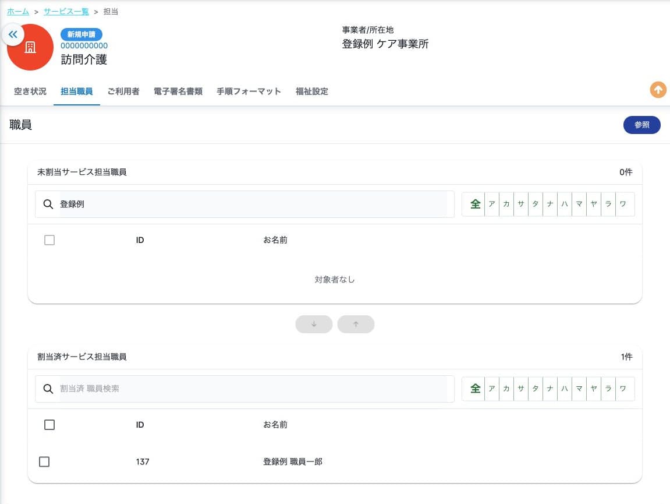Select ナ filter in assigned staff list

(550, 389)
